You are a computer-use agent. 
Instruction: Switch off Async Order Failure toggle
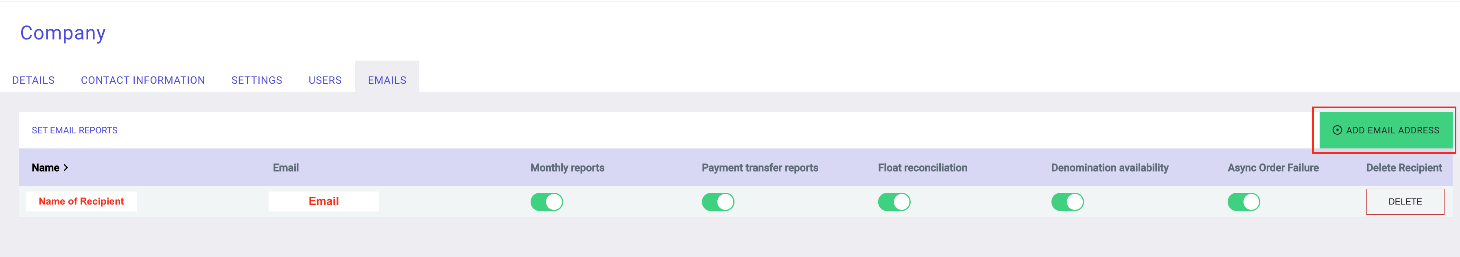click(x=1244, y=202)
